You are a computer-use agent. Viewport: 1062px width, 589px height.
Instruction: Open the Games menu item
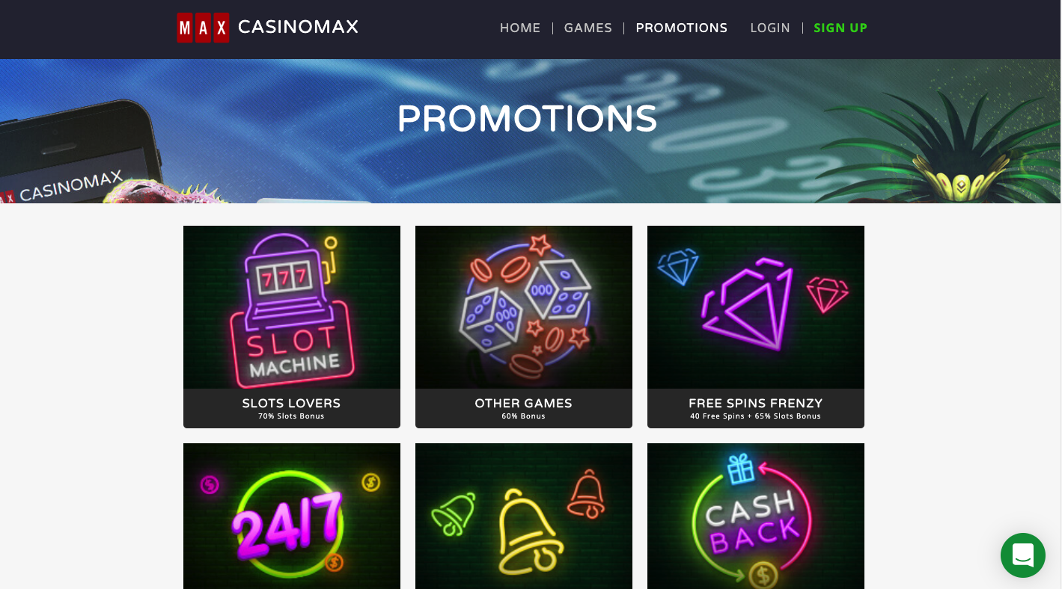click(588, 28)
